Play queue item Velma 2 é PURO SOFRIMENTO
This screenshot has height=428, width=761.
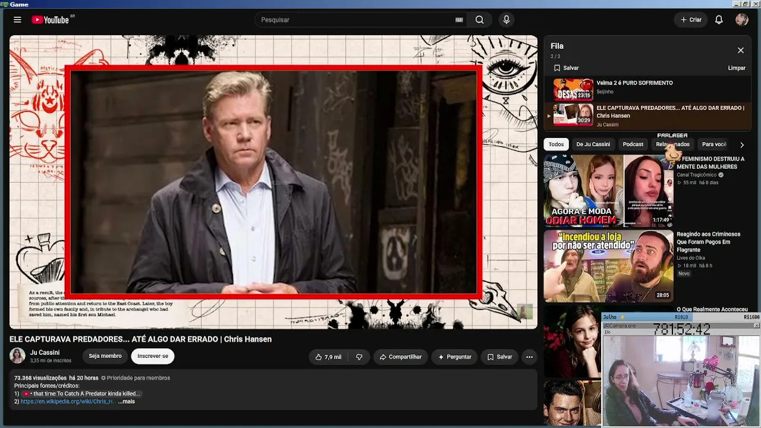pyautogui.click(x=648, y=89)
